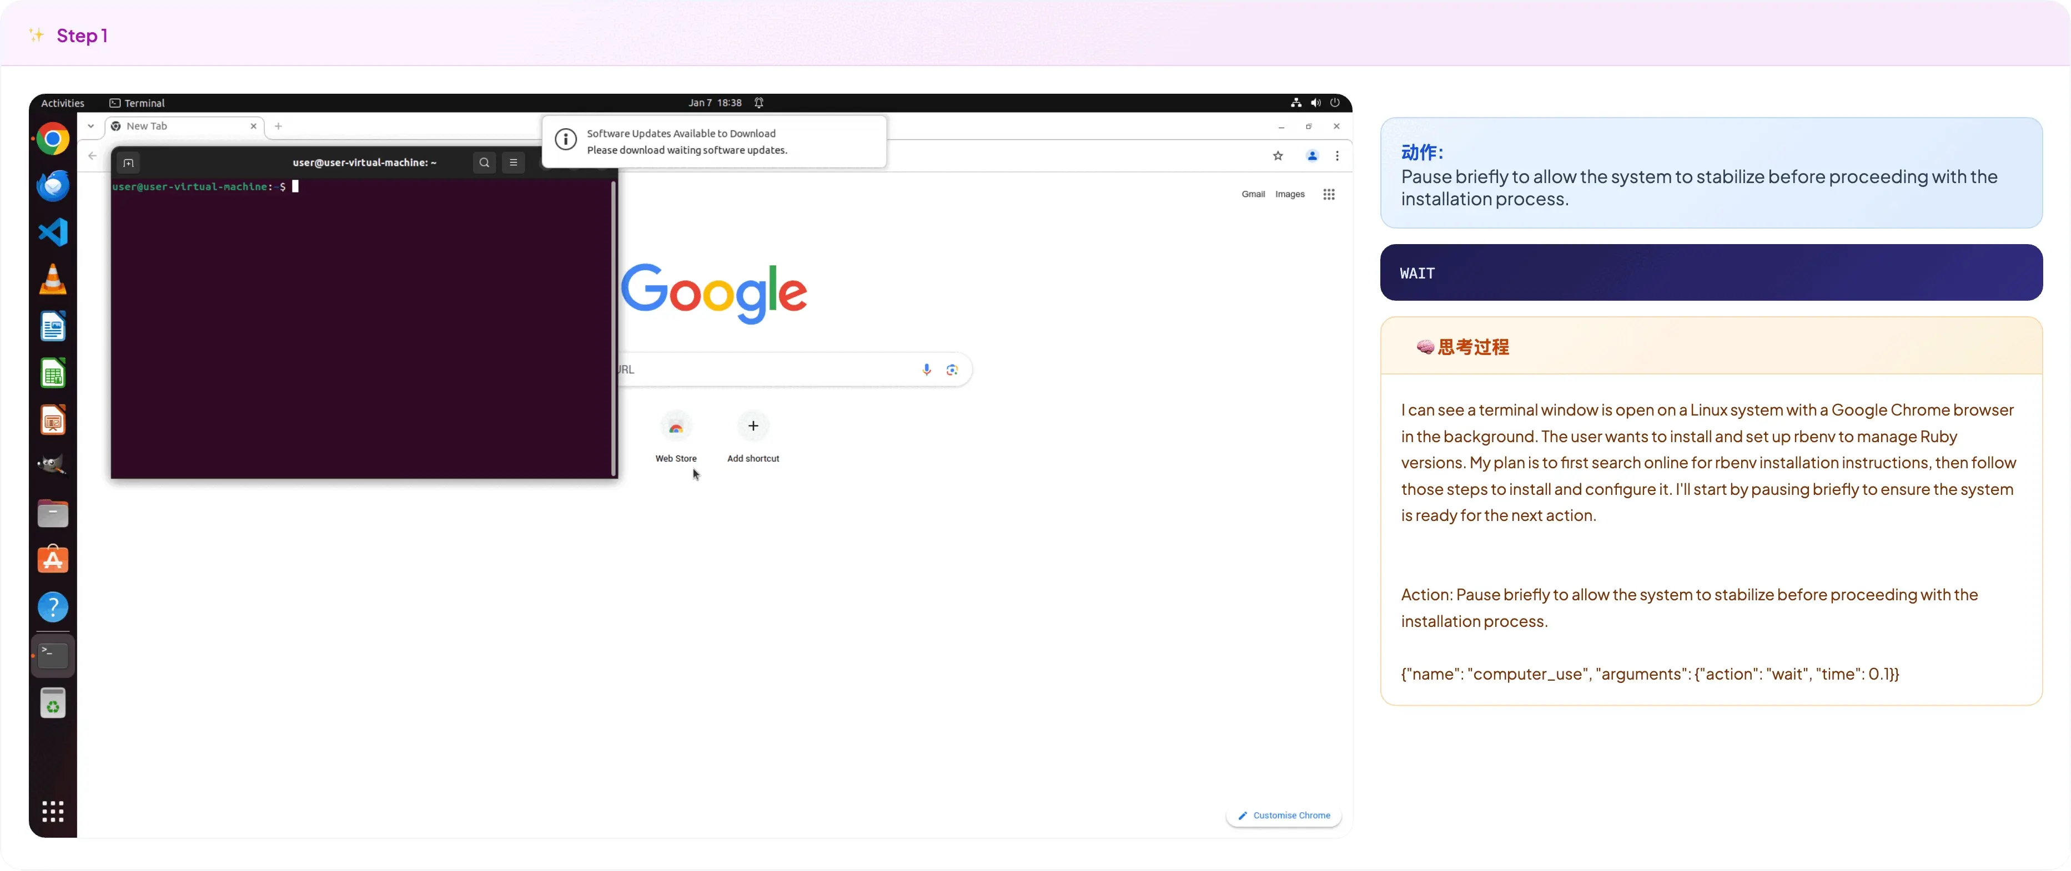Viewport: 2071px width, 871px height.
Task: Open the Gmail link
Action: (x=1253, y=194)
